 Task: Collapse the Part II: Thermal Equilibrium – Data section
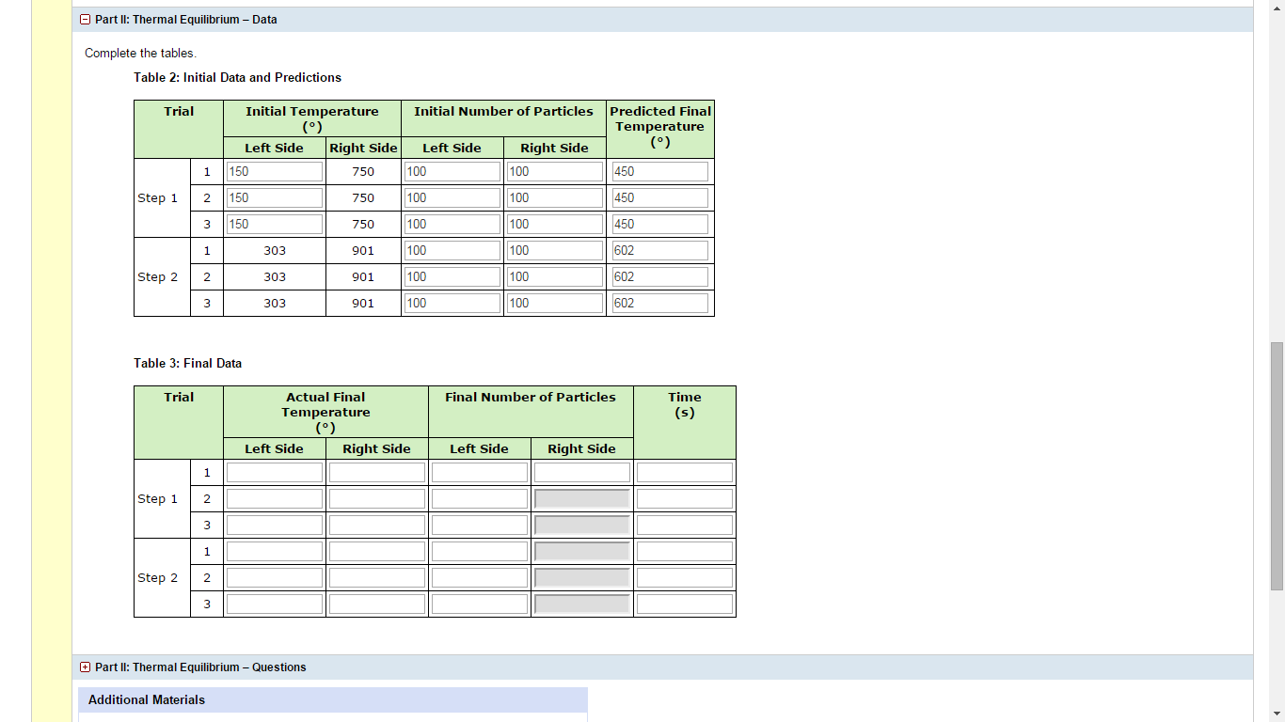85,19
